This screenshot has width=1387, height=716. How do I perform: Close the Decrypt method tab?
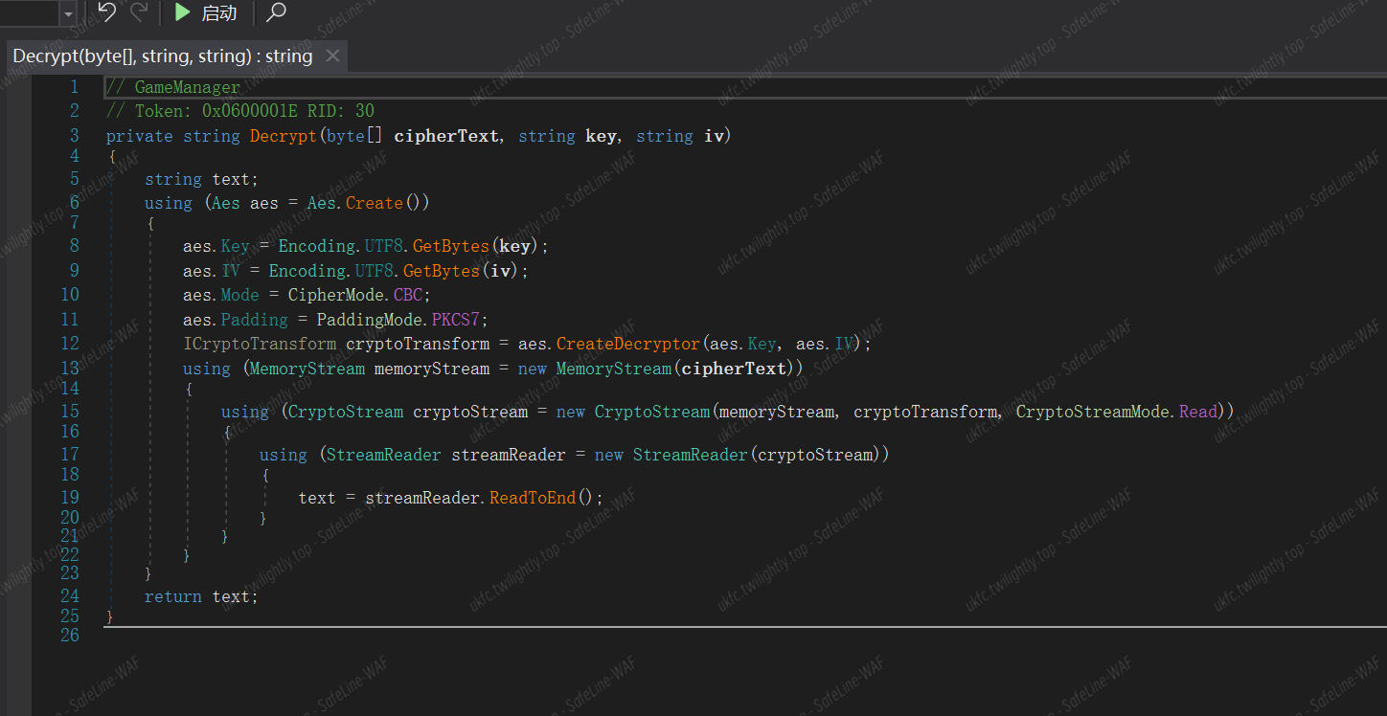tap(332, 56)
